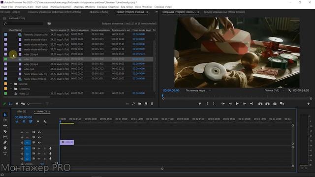Open the sort icons menu in the Project footer

(47, 104)
